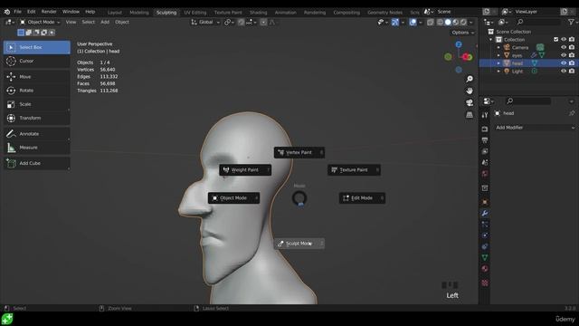Toggle viewport gizmos display

pos(395,22)
